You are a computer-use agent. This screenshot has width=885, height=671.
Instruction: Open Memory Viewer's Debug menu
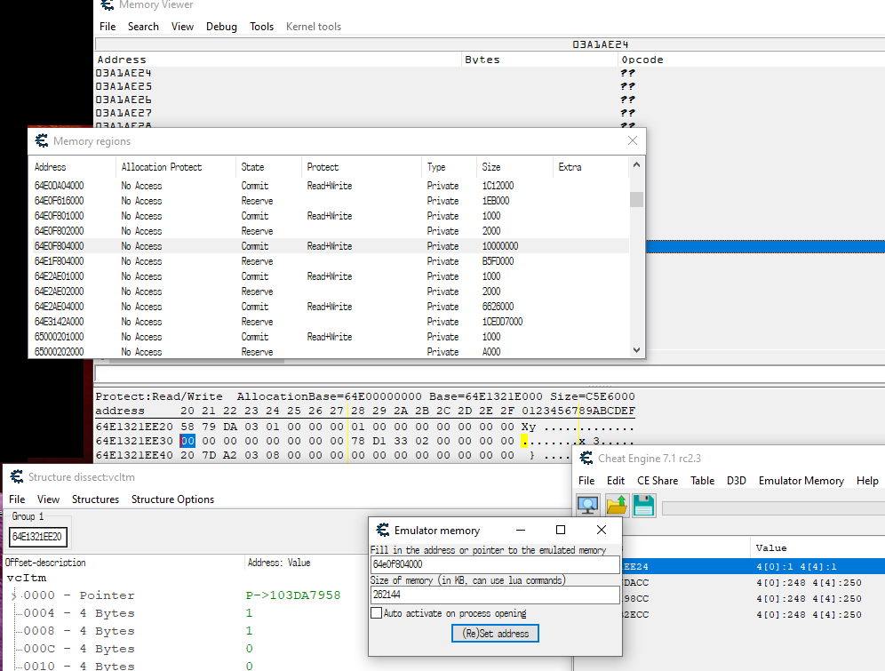tap(221, 27)
